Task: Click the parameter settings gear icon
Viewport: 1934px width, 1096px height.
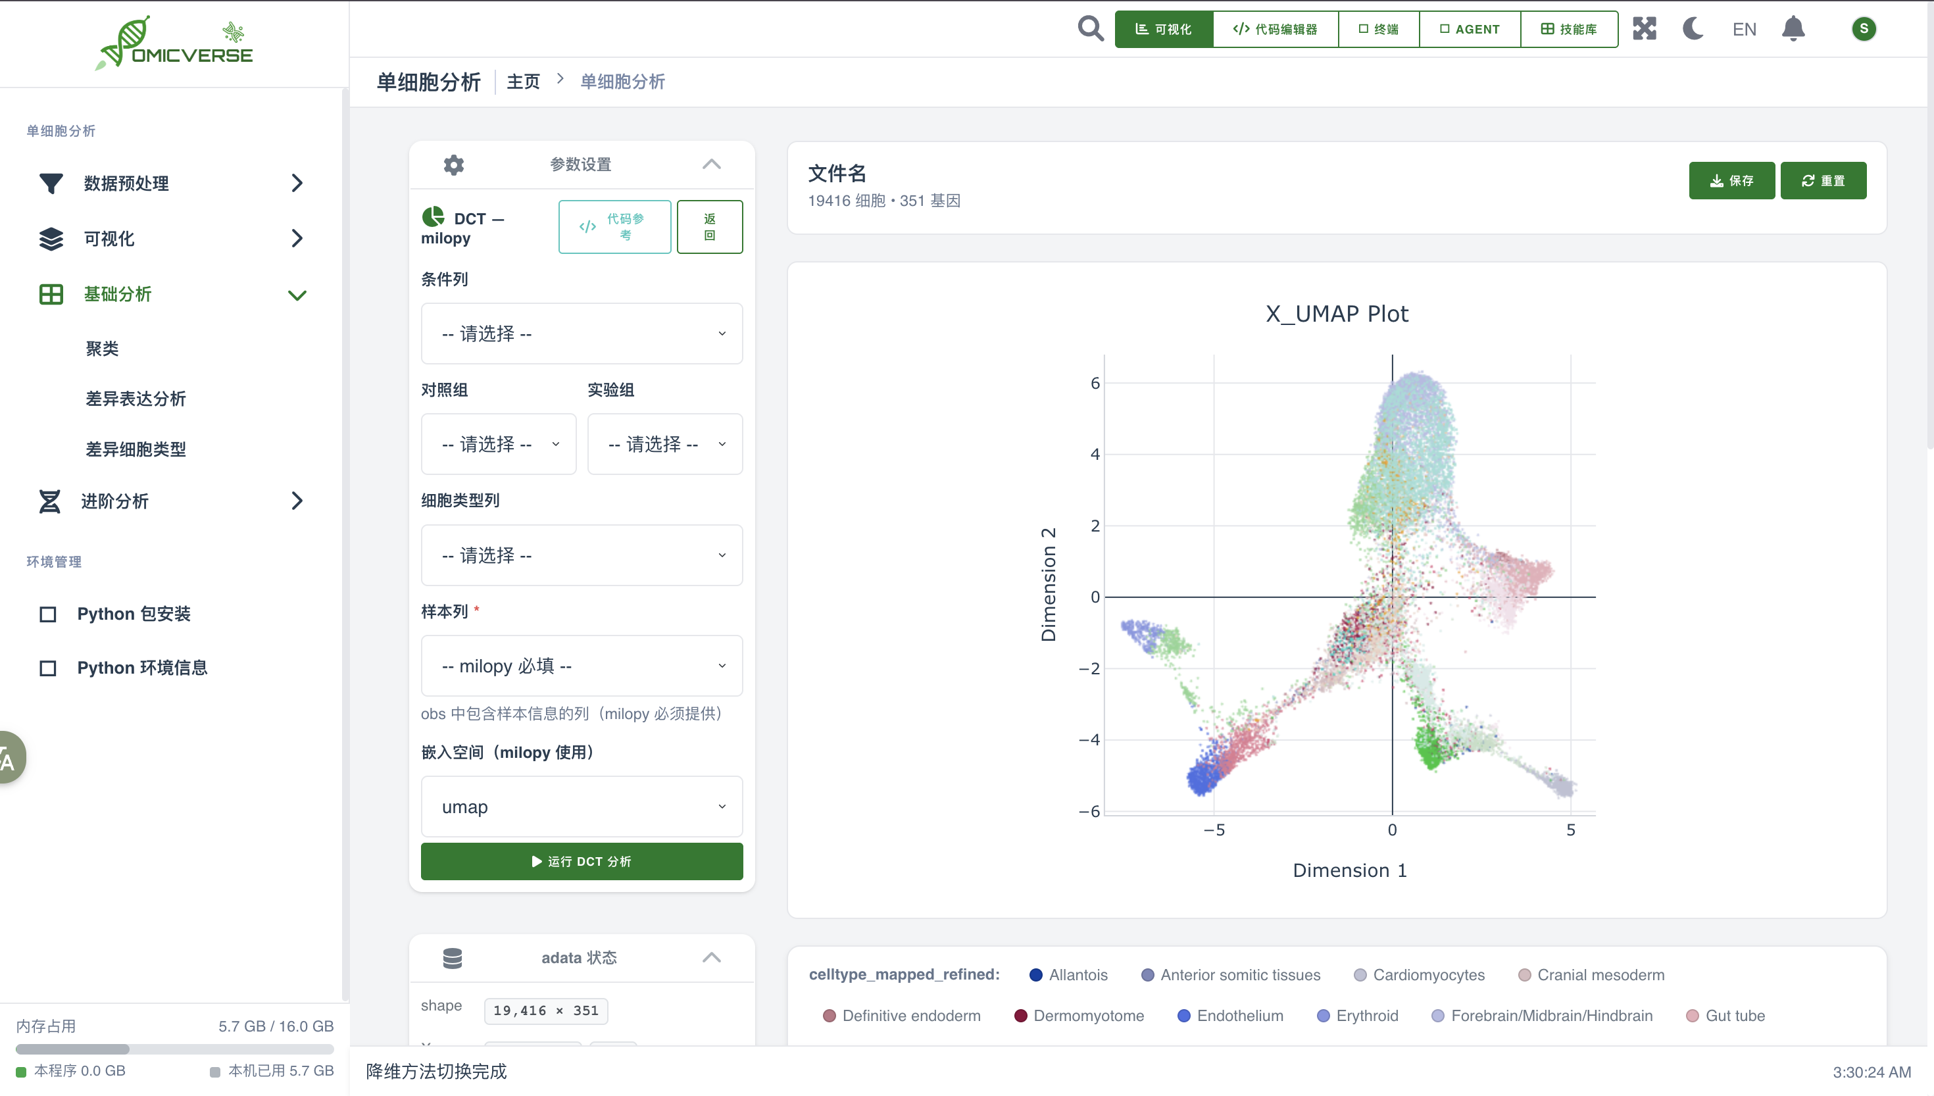Action: coord(454,164)
